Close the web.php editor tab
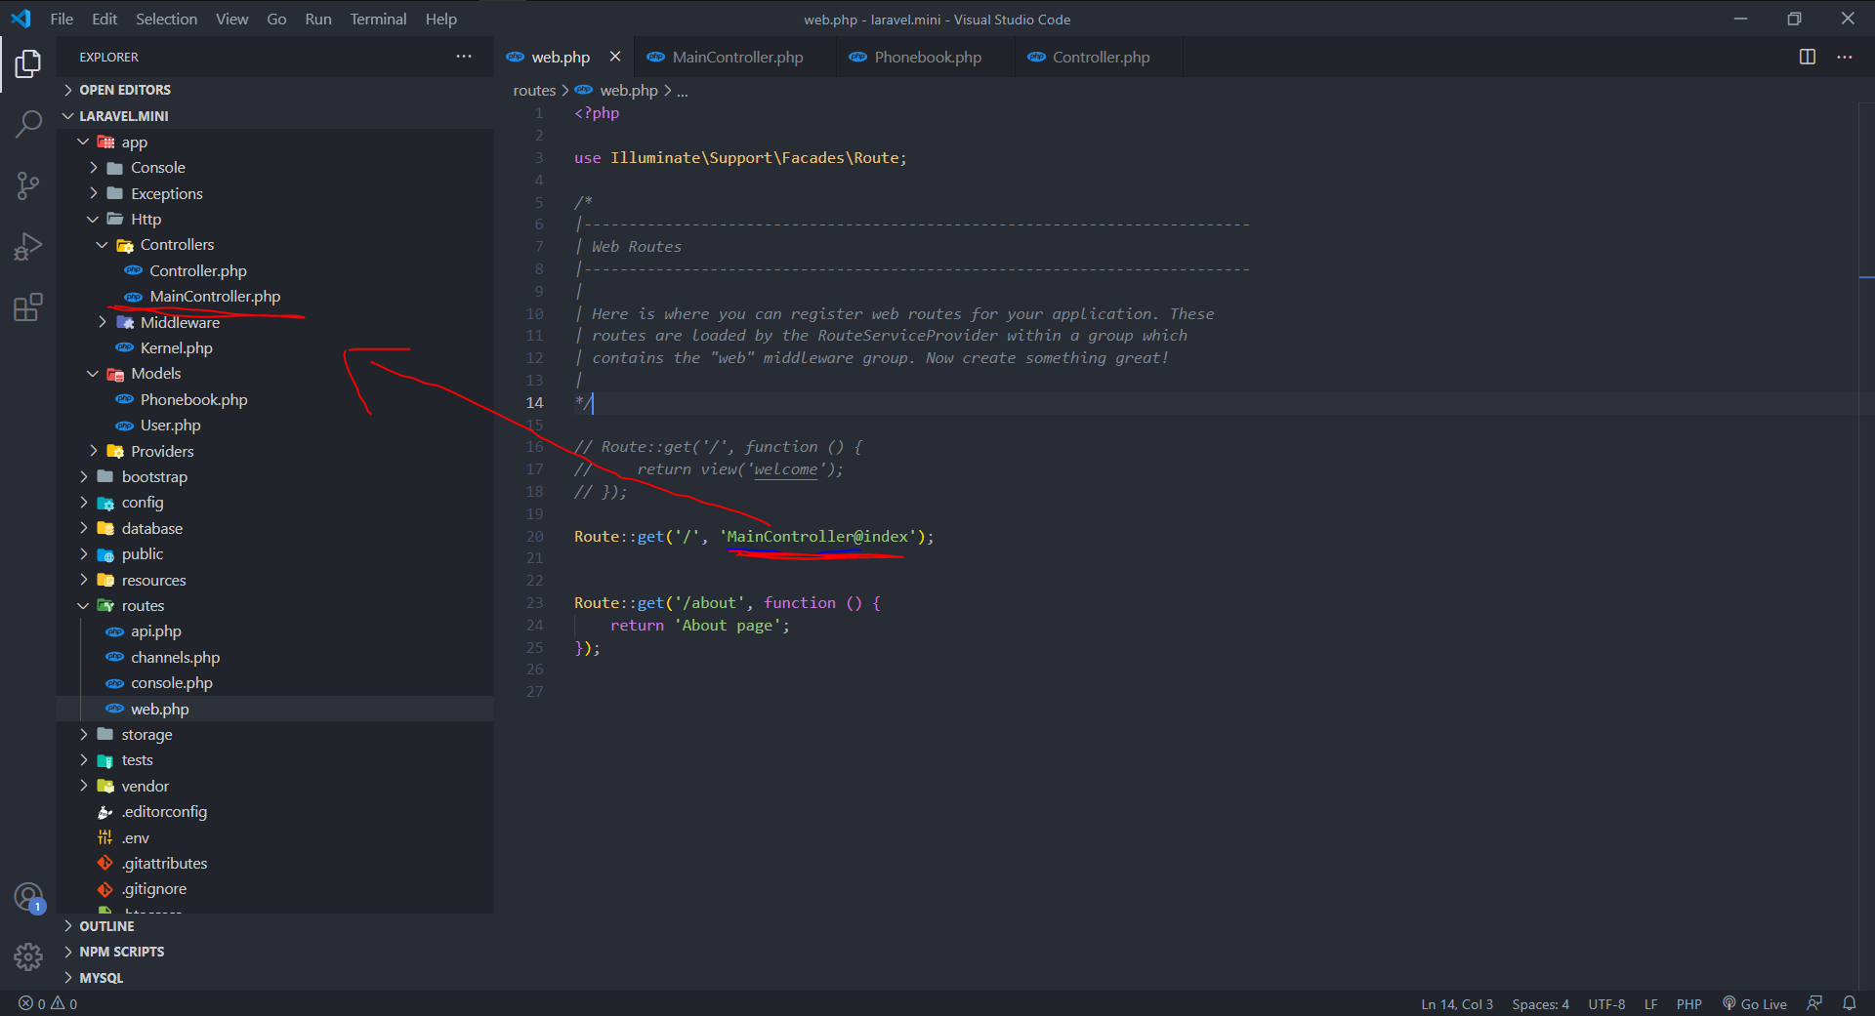 click(615, 57)
